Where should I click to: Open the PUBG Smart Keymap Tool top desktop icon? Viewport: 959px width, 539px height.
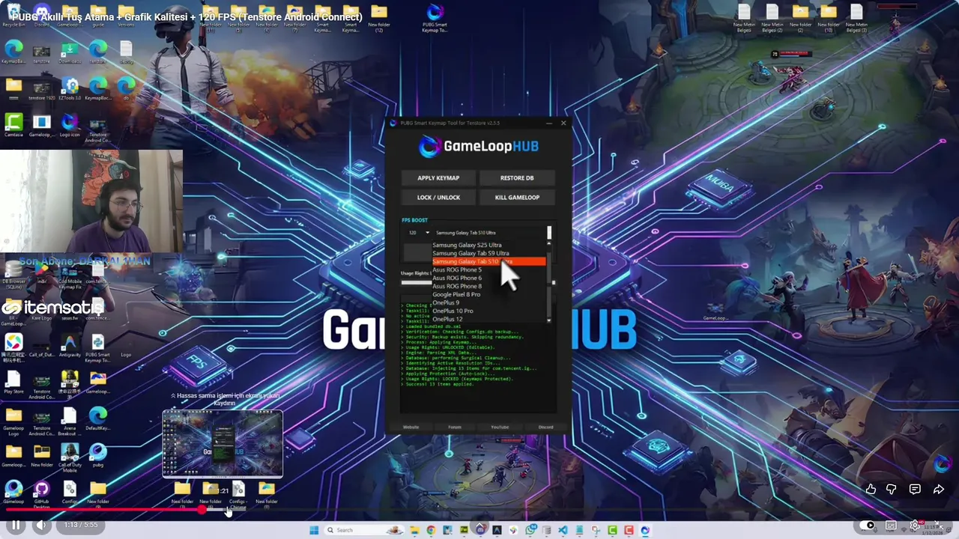(435, 19)
